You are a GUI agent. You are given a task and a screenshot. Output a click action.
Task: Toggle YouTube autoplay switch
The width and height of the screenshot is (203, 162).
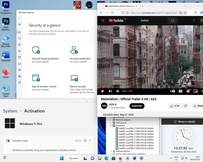(172, 91)
